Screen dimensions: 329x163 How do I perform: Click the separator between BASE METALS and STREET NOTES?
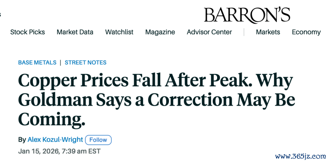tap(61, 62)
